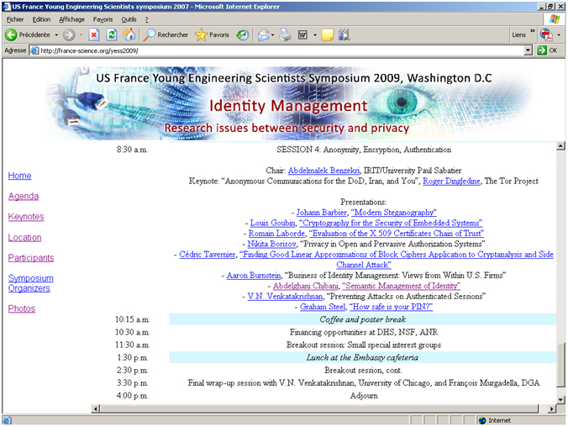Expand the Back button history dropdown
This screenshot has height=427, width=568.
pyautogui.click(x=56, y=34)
